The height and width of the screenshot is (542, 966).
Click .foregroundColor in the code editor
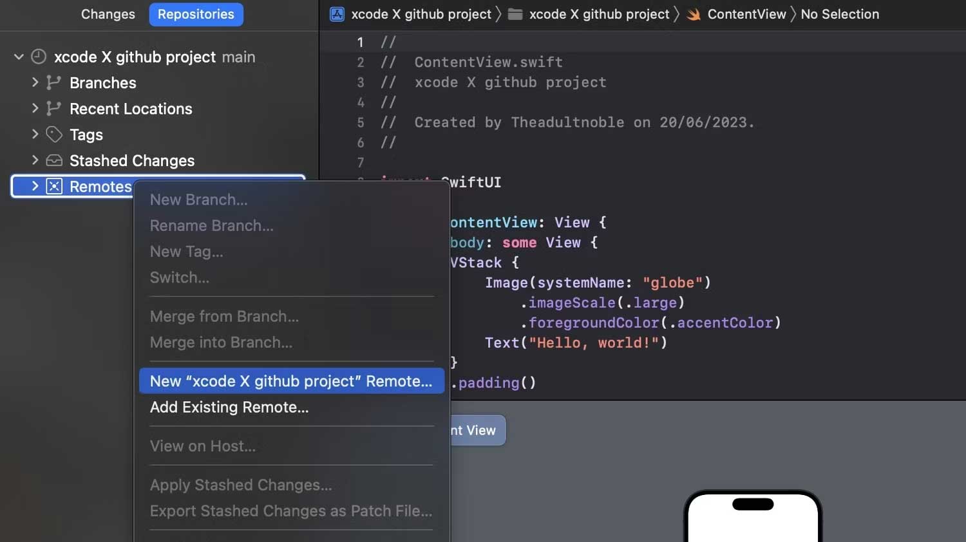[591, 322]
